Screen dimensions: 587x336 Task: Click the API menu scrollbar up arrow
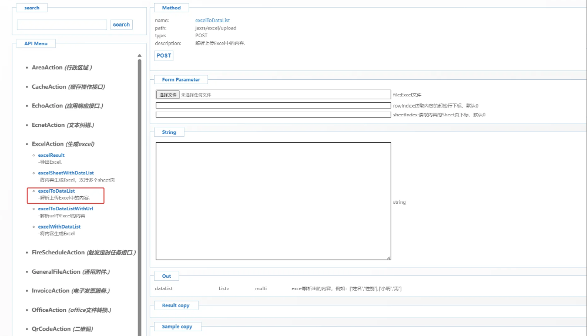click(139, 56)
